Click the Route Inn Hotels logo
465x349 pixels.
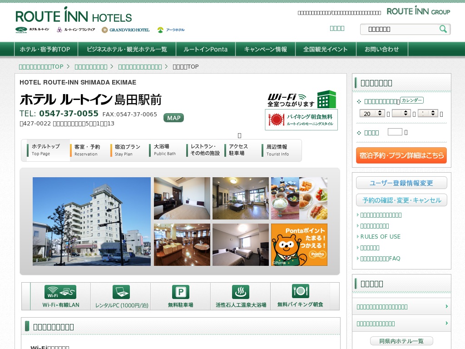pos(74,15)
